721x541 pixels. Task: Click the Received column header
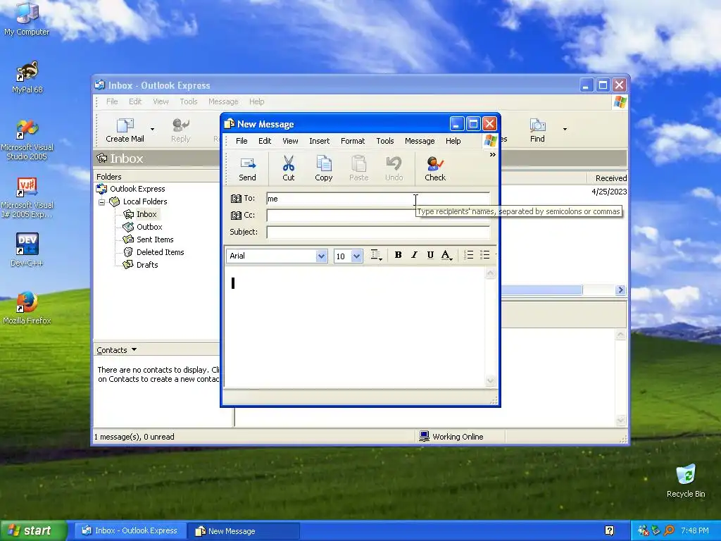tap(608, 178)
